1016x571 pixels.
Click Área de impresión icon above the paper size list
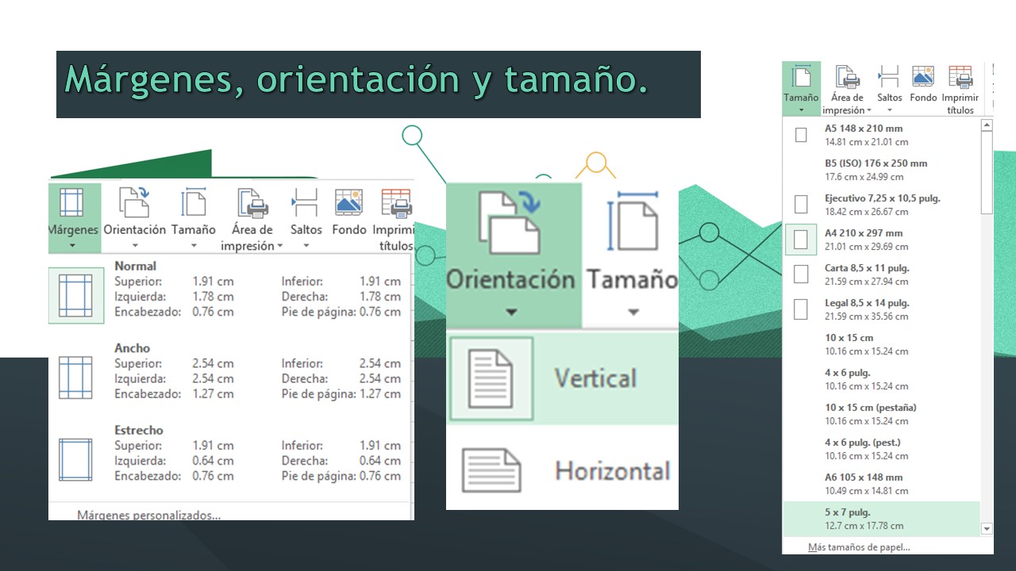847,78
